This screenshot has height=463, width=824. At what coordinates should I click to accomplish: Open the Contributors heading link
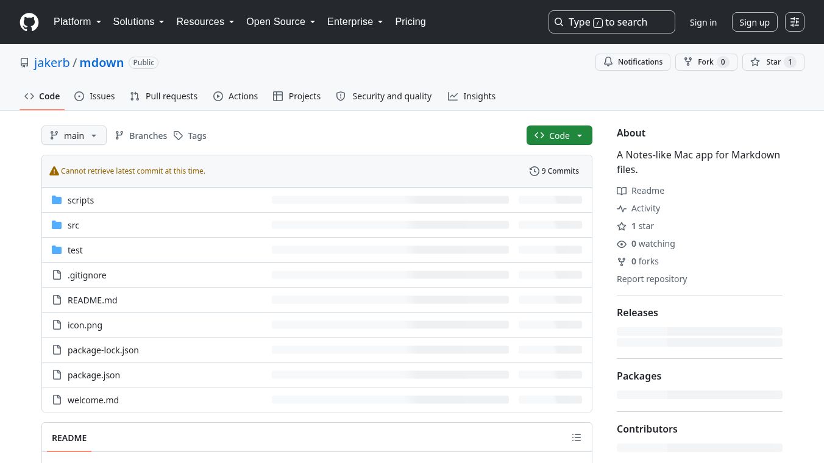point(647,429)
